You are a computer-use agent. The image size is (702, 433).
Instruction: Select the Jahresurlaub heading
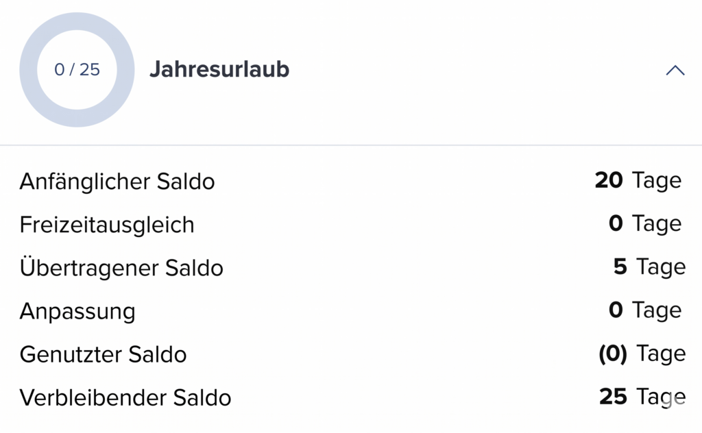pyautogui.click(x=219, y=69)
